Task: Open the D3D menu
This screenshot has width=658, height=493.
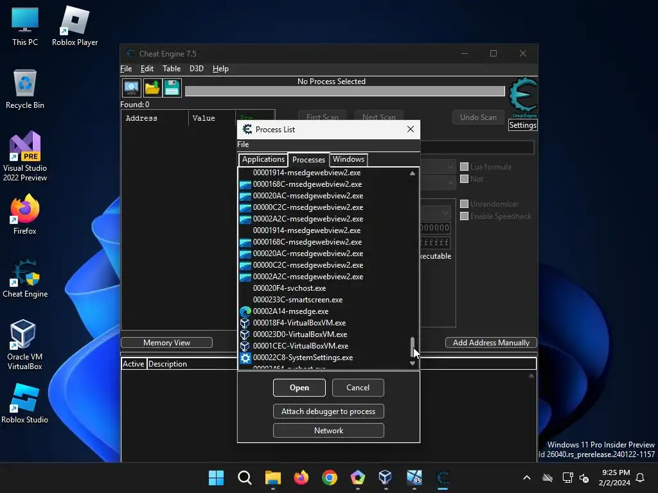Action: [x=197, y=69]
